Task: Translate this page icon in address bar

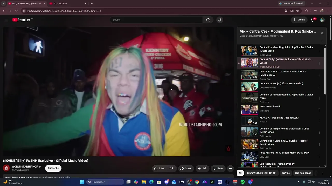Action: tap(286, 11)
